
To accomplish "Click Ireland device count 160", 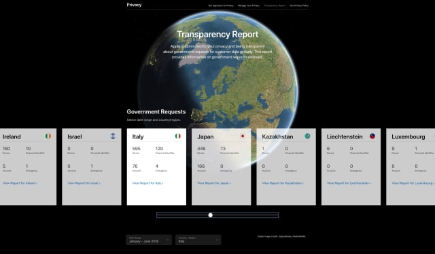I will click(6, 149).
